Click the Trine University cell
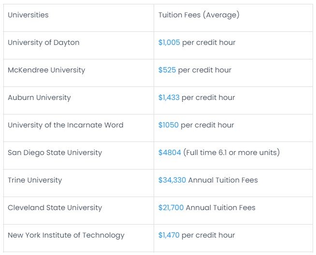Screen dimensions: 316x255 [x=79, y=183]
